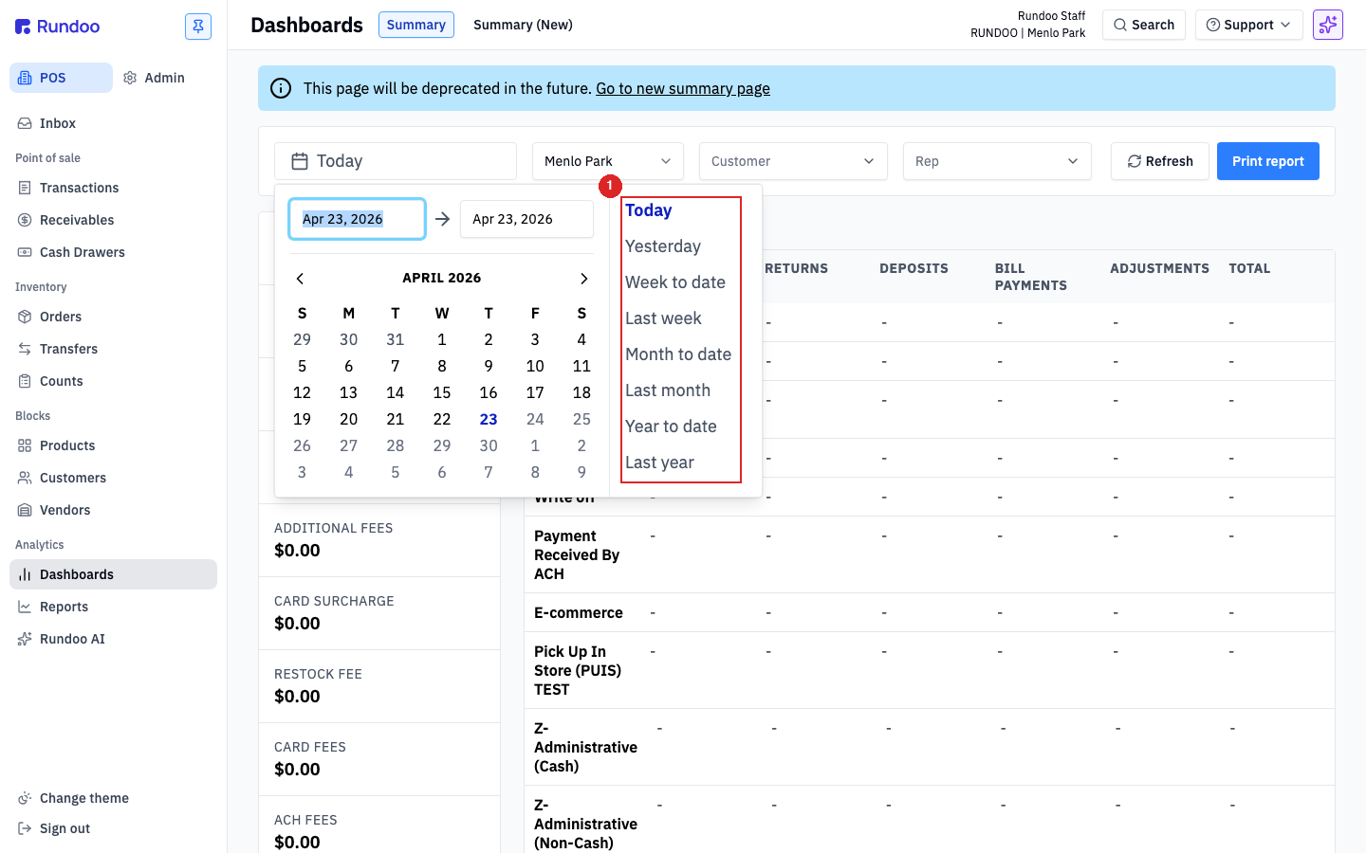Open the Customer filter dropdown
Screen dimensions: 1366x853
click(x=793, y=161)
